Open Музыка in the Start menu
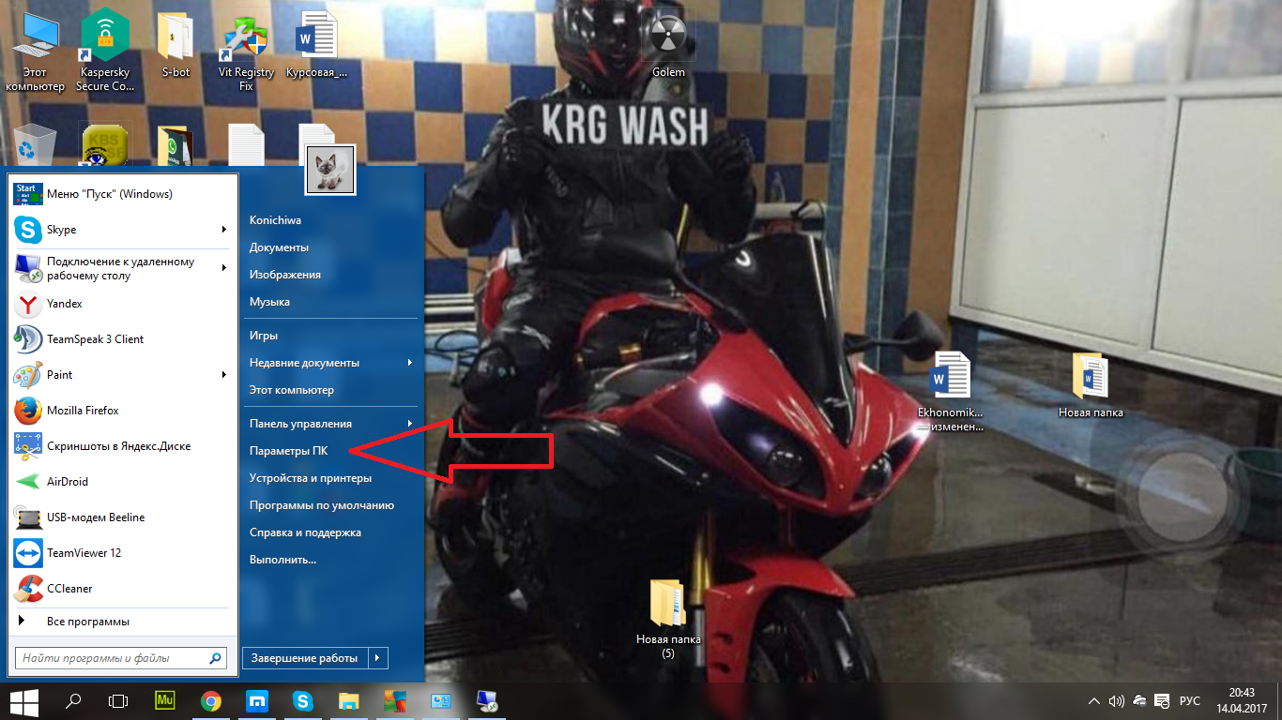 tap(269, 302)
